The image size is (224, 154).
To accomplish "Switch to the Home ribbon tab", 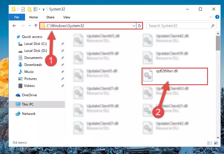I will pyautogui.click(x=33, y=17).
